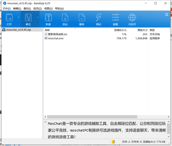Click the comment pane scroll up arrow
172x146 pixels.
pos(169,122)
